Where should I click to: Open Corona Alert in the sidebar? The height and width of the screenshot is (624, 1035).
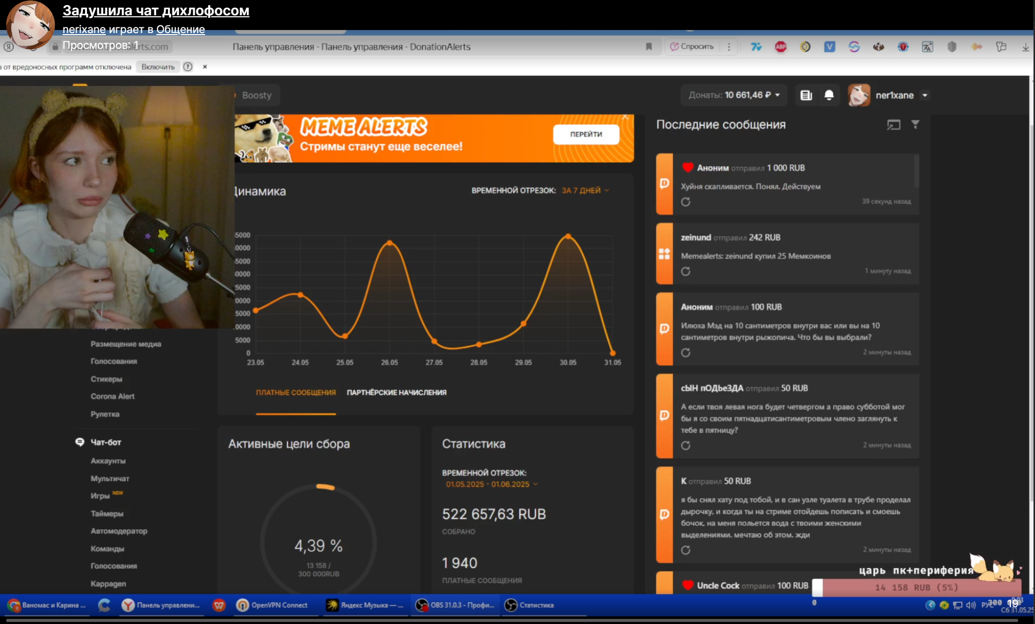(x=112, y=397)
